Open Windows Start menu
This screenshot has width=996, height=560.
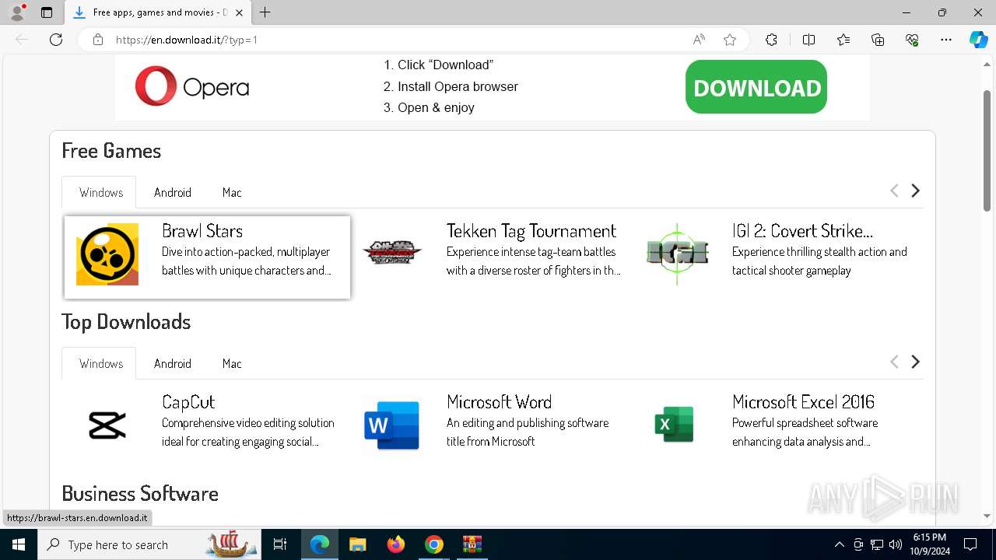point(19,544)
